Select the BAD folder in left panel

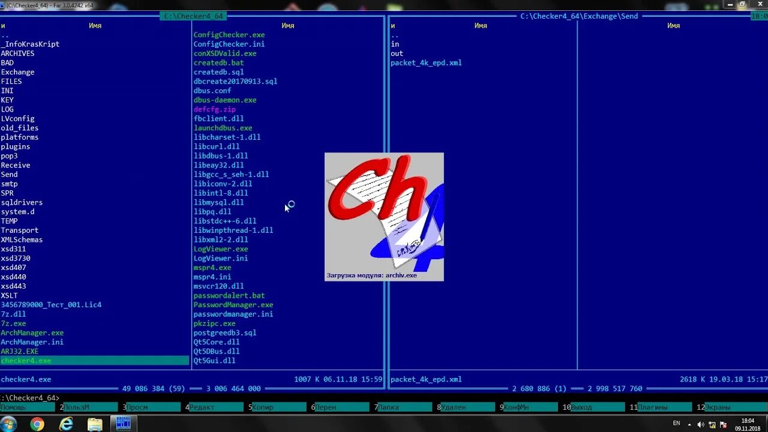point(7,62)
